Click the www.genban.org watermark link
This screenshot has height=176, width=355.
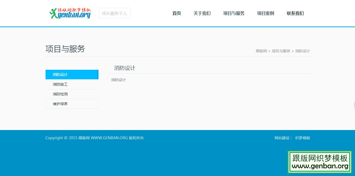[x=319, y=166]
